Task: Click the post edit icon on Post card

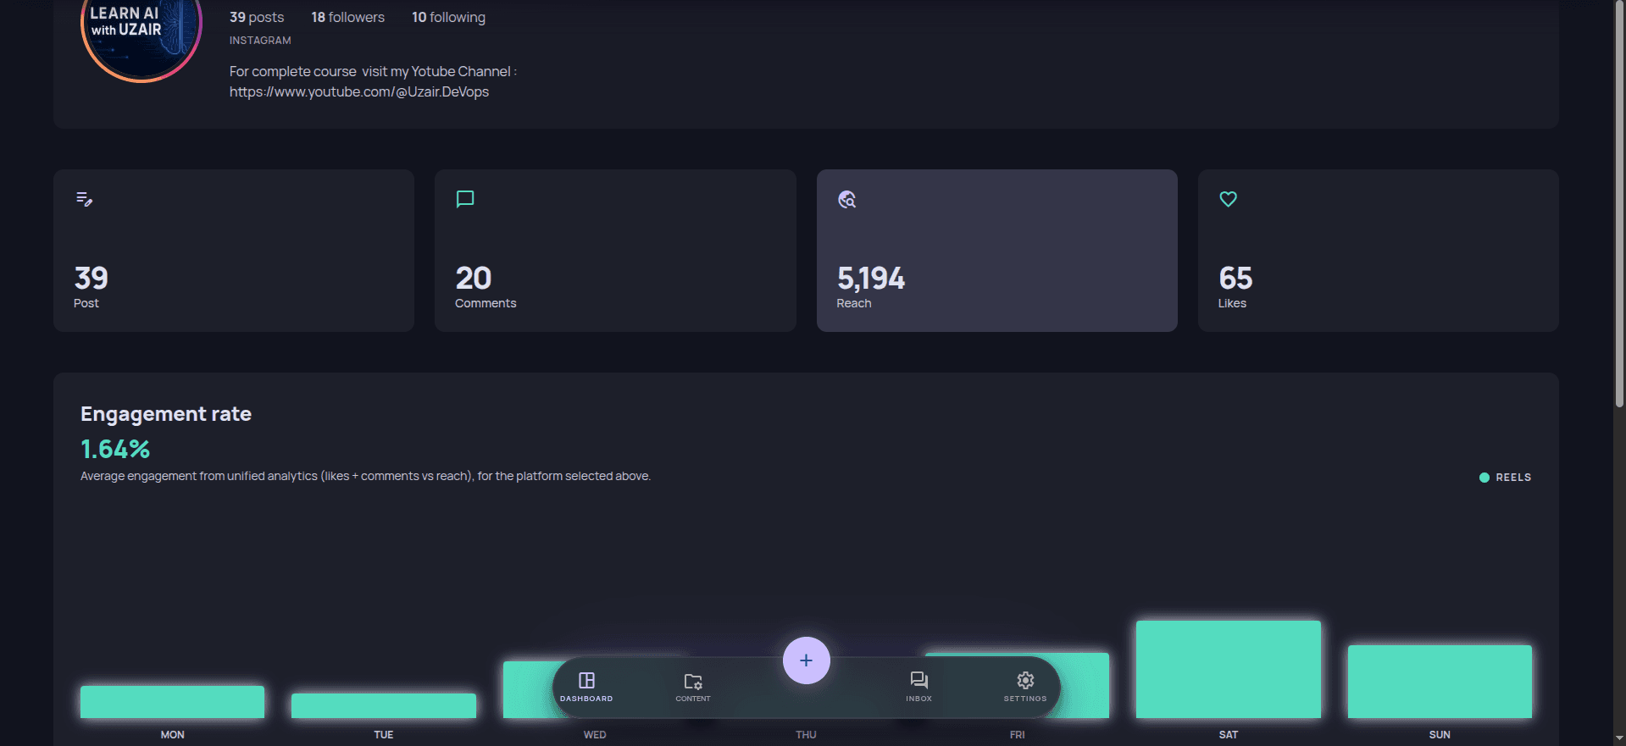Action: tap(84, 199)
